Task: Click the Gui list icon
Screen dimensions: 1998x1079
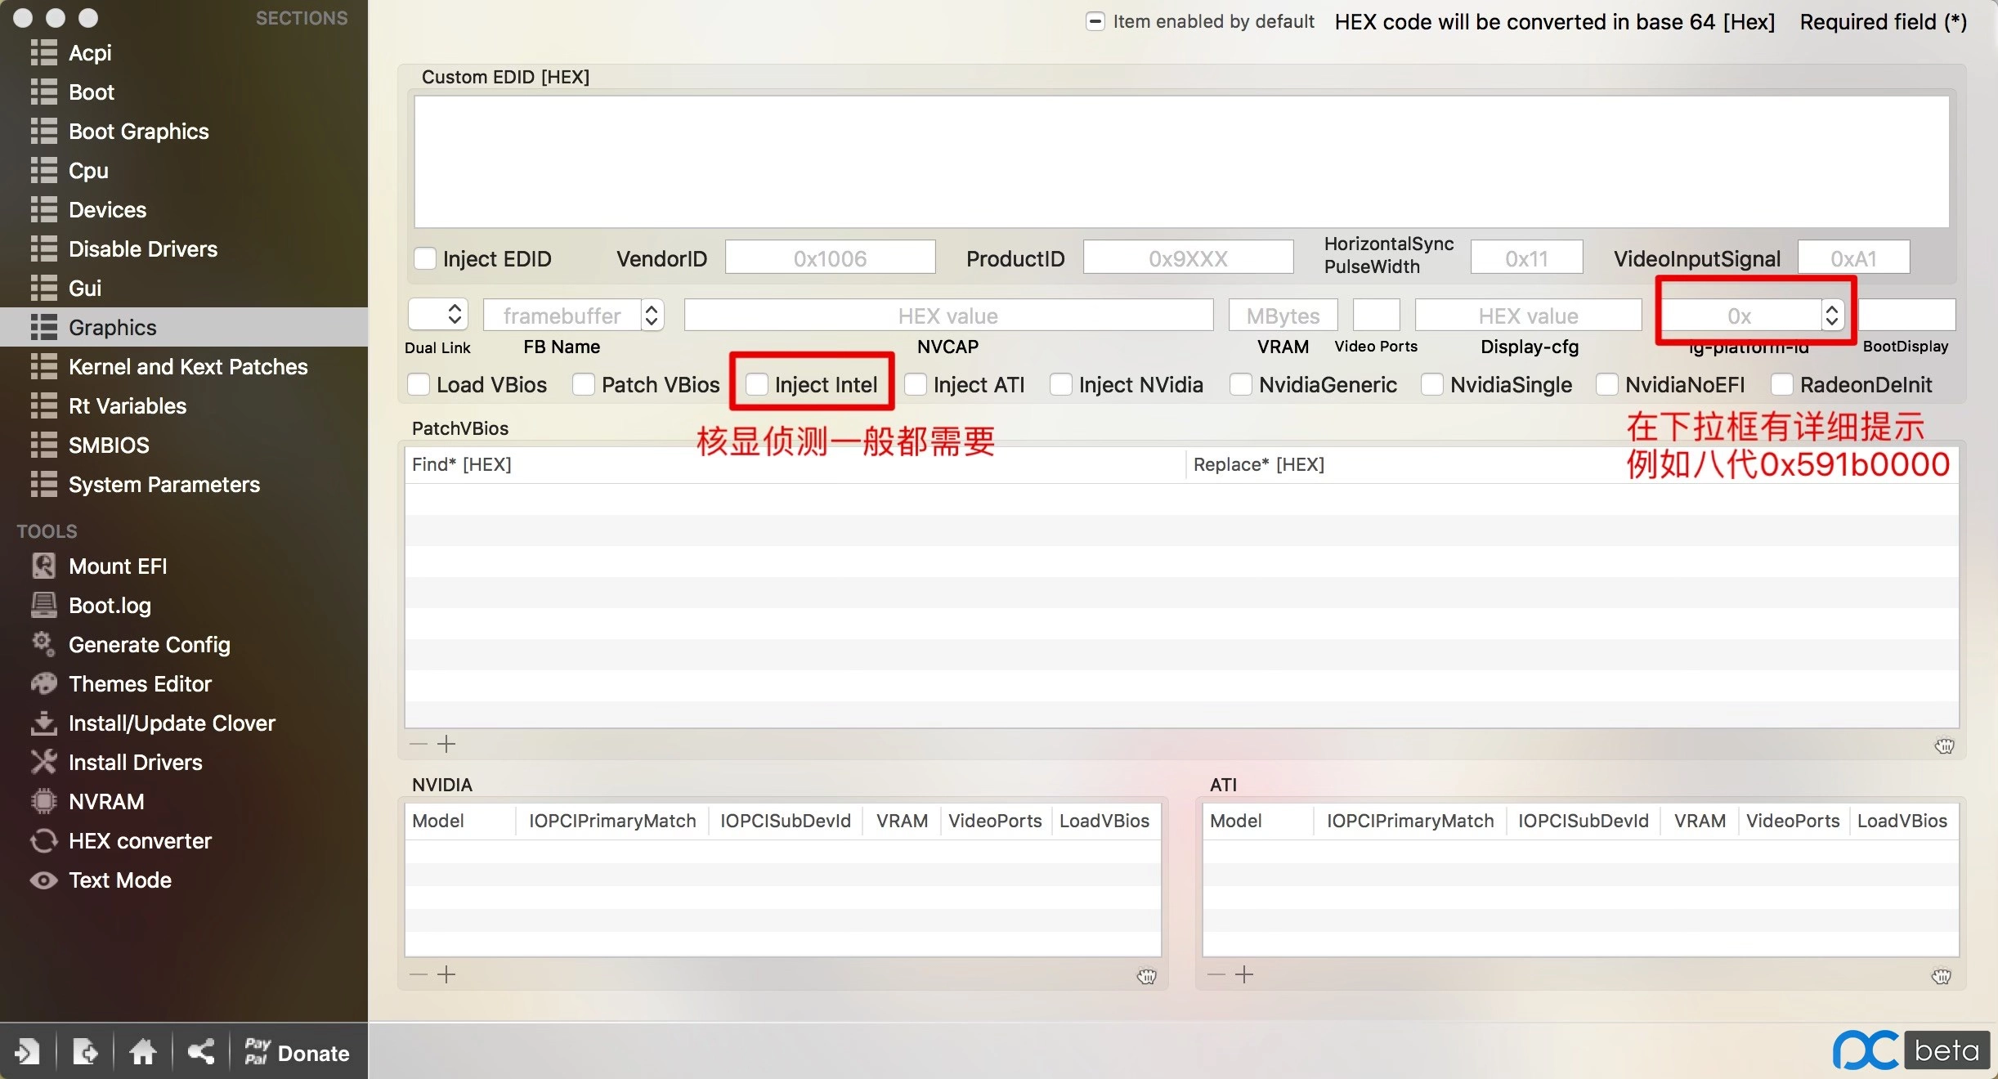Action: click(x=44, y=289)
